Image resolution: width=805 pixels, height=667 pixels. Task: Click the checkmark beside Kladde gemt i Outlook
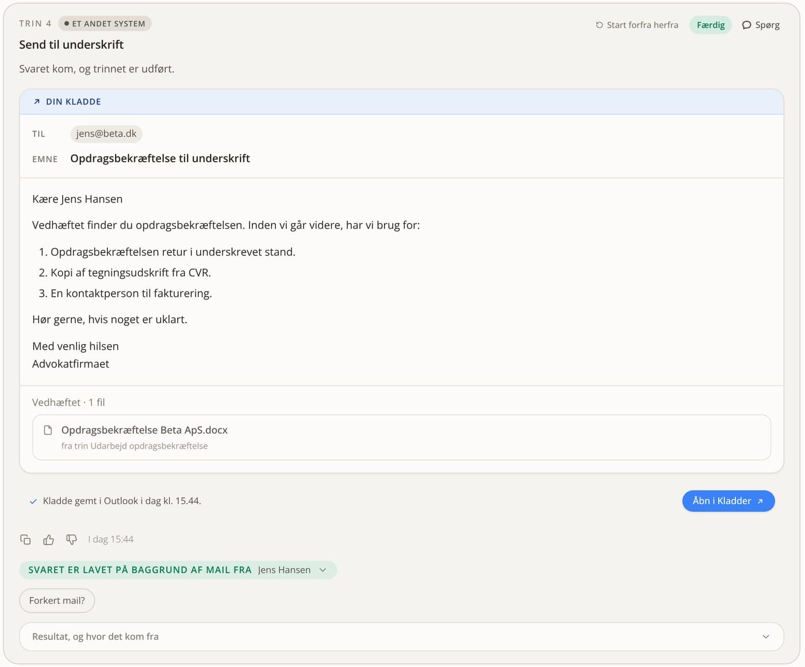pyautogui.click(x=33, y=501)
